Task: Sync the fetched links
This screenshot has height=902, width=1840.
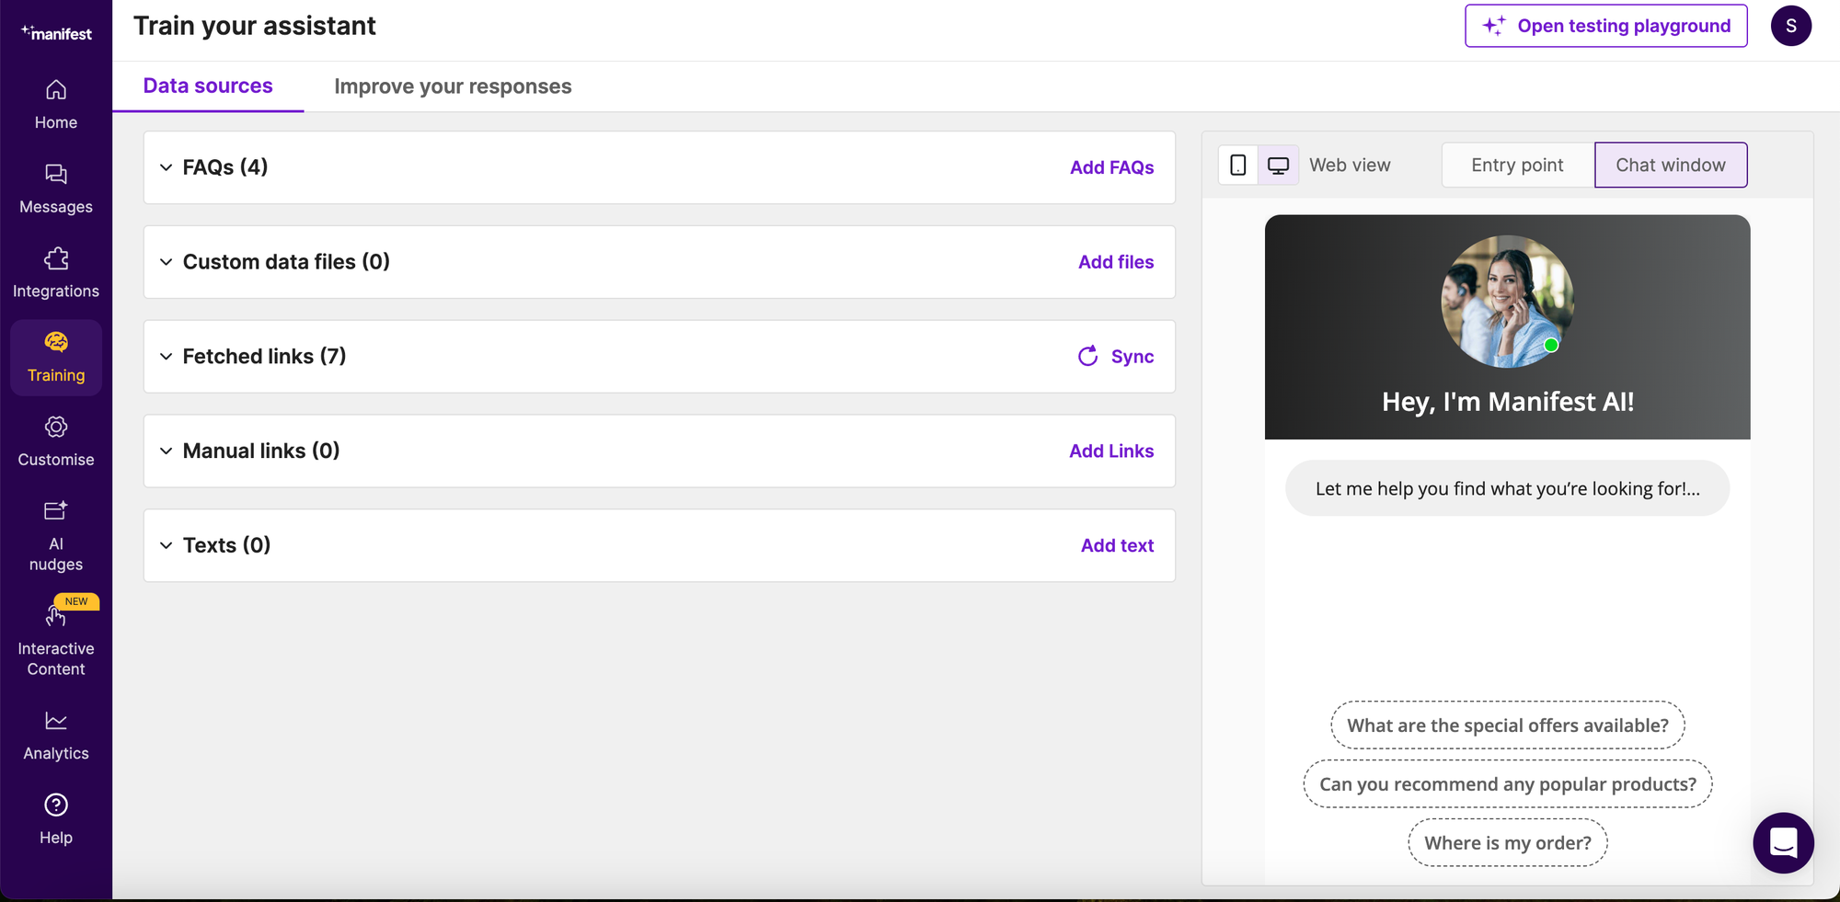Action: coord(1114,356)
